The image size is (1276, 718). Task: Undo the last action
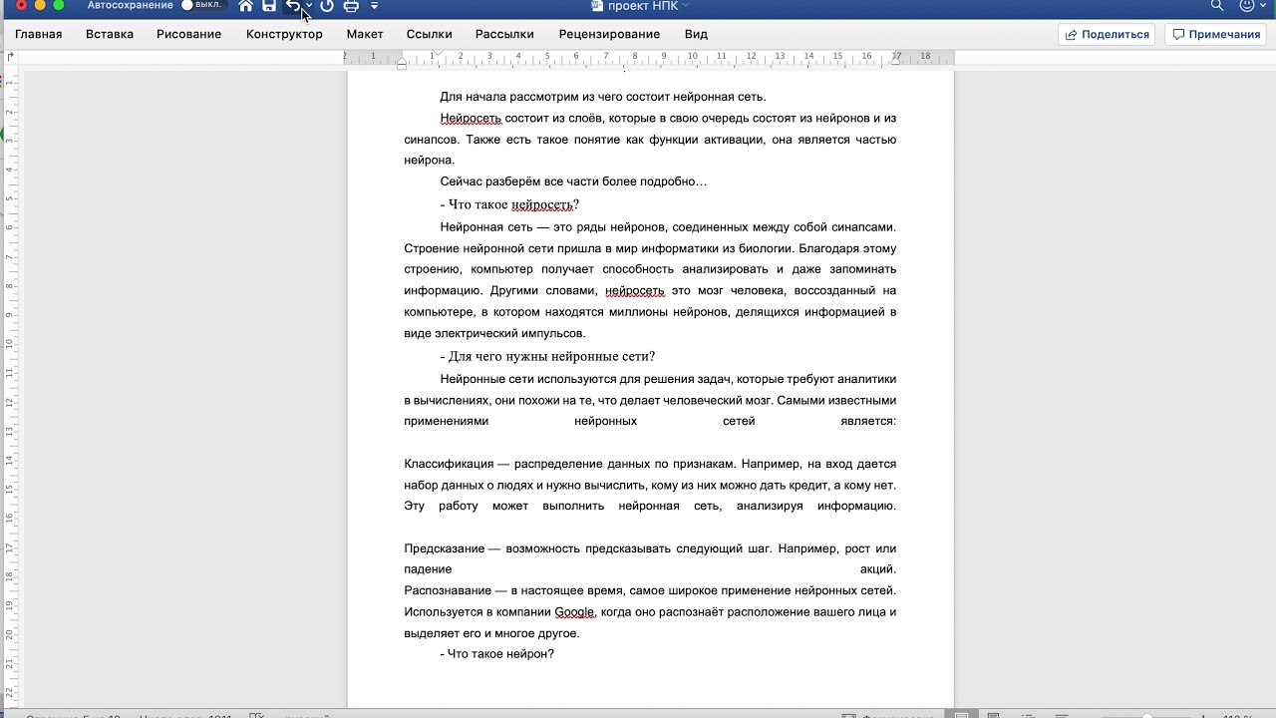(x=292, y=5)
